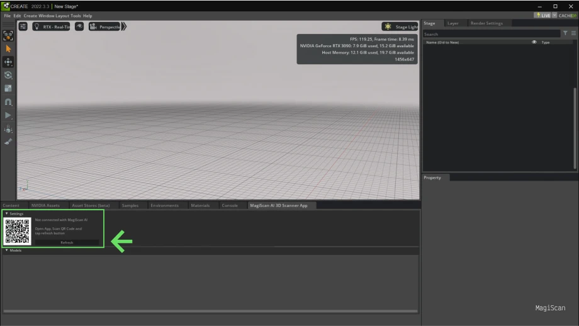The height and width of the screenshot is (326, 579).
Task: Open the Stage Light menu
Action: (x=400, y=26)
